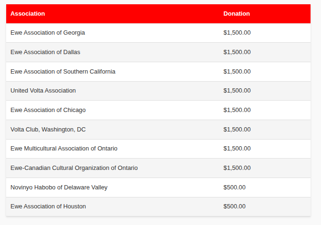The width and height of the screenshot is (321, 225).
Task: Select the United Volta Association entry
Action: (x=43, y=91)
